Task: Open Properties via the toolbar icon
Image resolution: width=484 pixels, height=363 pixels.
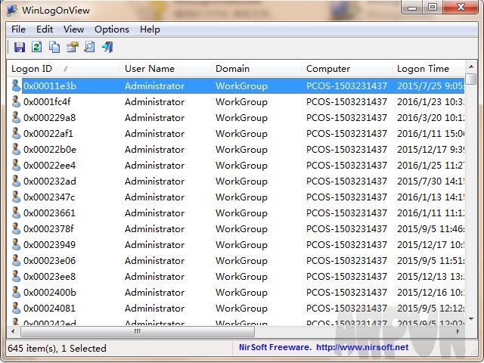Action: (x=73, y=47)
